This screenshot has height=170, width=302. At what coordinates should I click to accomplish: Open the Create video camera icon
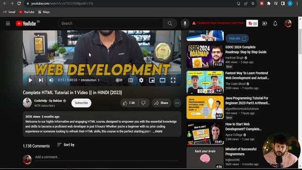(x=265, y=24)
